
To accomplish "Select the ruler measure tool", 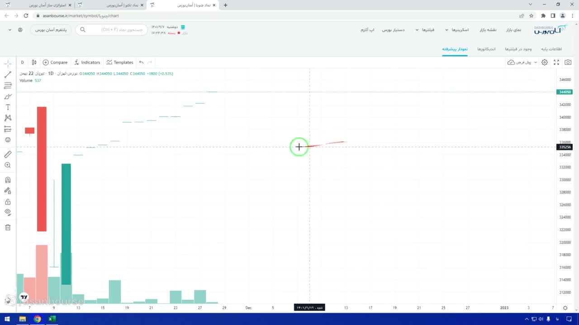I will point(8,154).
